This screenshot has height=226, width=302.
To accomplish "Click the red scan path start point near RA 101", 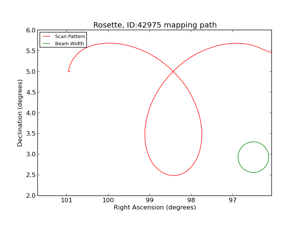I will tap(69, 72).
